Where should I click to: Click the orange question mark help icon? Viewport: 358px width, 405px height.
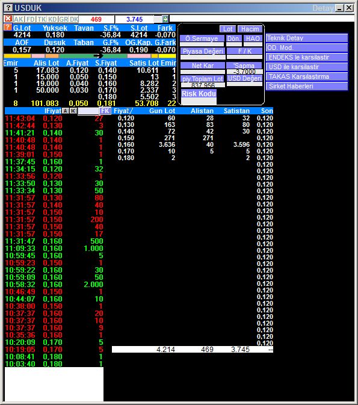pyautogui.click(x=8, y=27)
